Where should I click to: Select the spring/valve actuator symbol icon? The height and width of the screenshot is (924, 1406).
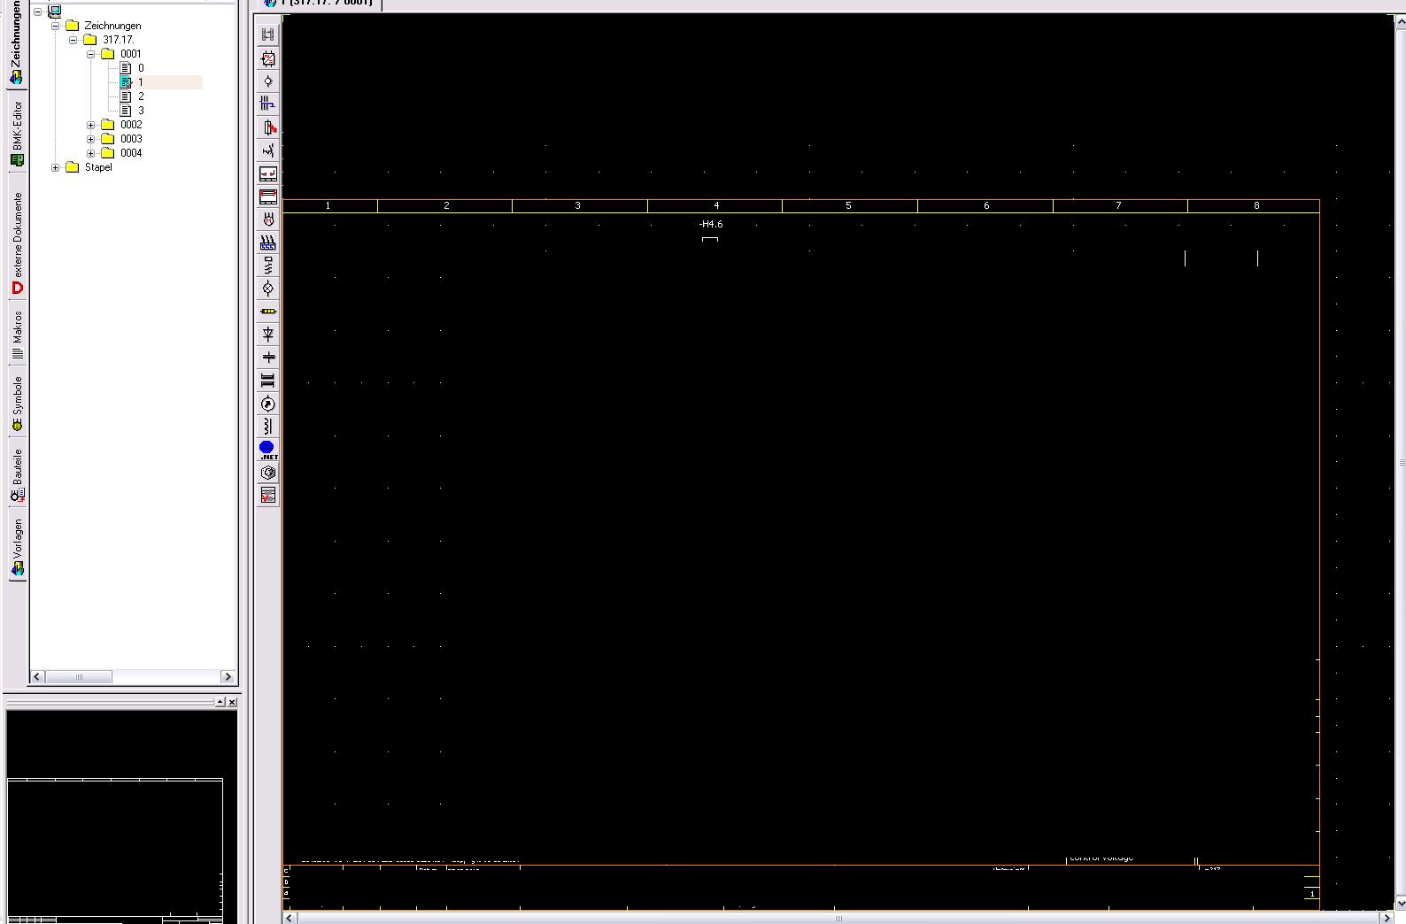[x=268, y=266]
